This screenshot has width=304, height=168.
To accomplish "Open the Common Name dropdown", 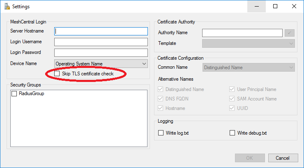I will [x=248, y=68].
